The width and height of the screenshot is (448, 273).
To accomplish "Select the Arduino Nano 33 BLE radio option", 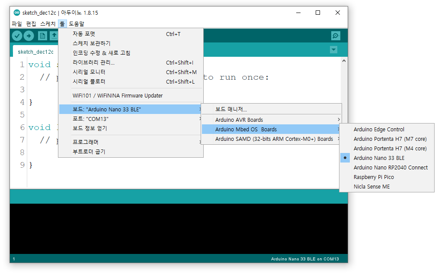I will pyautogui.click(x=387, y=158).
